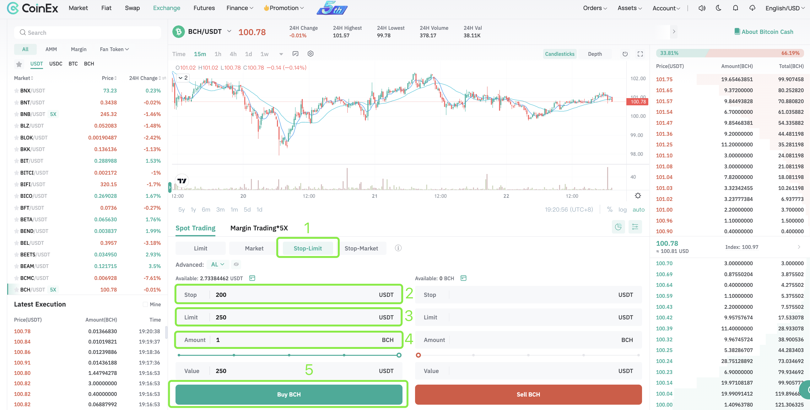Image resolution: width=810 pixels, height=410 pixels.
Task: Open trading preferences sliders icon
Action: tap(635, 227)
